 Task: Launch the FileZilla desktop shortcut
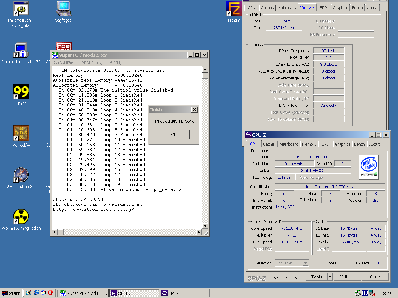tap(234, 12)
